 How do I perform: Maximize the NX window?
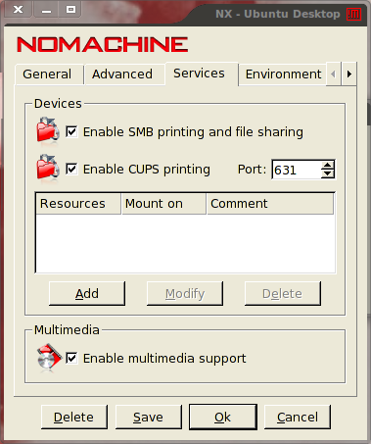tap(70, 10)
